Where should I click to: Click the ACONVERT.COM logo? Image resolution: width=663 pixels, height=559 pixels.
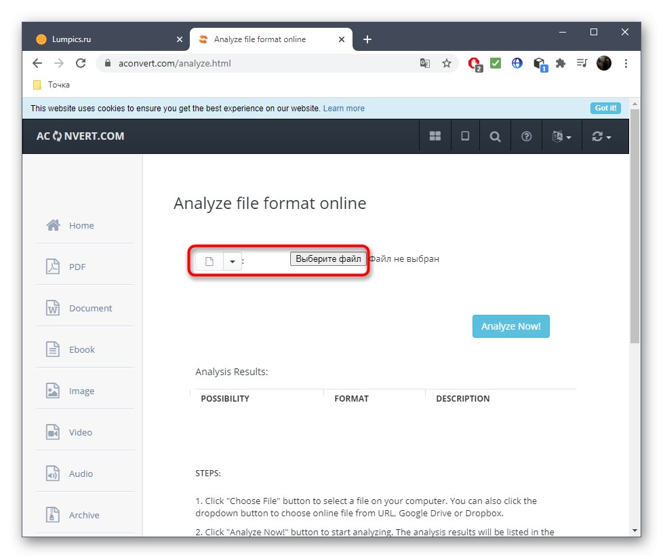(81, 136)
